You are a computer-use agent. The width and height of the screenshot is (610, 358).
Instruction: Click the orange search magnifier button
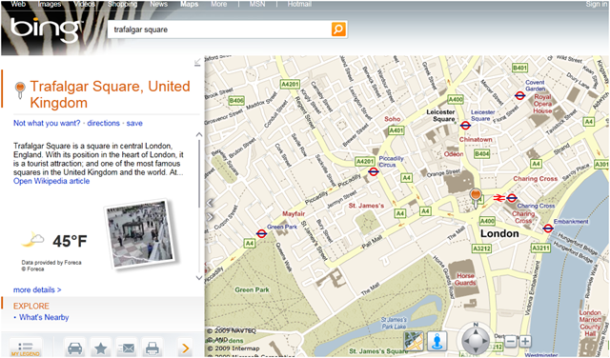(338, 30)
